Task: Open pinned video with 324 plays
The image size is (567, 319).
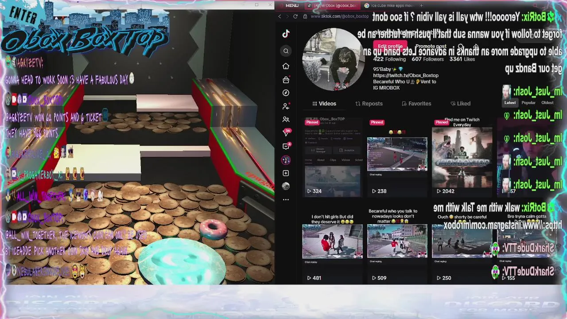Action: [x=332, y=157]
